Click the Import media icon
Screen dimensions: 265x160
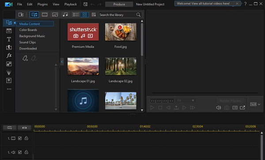[21, 15]
